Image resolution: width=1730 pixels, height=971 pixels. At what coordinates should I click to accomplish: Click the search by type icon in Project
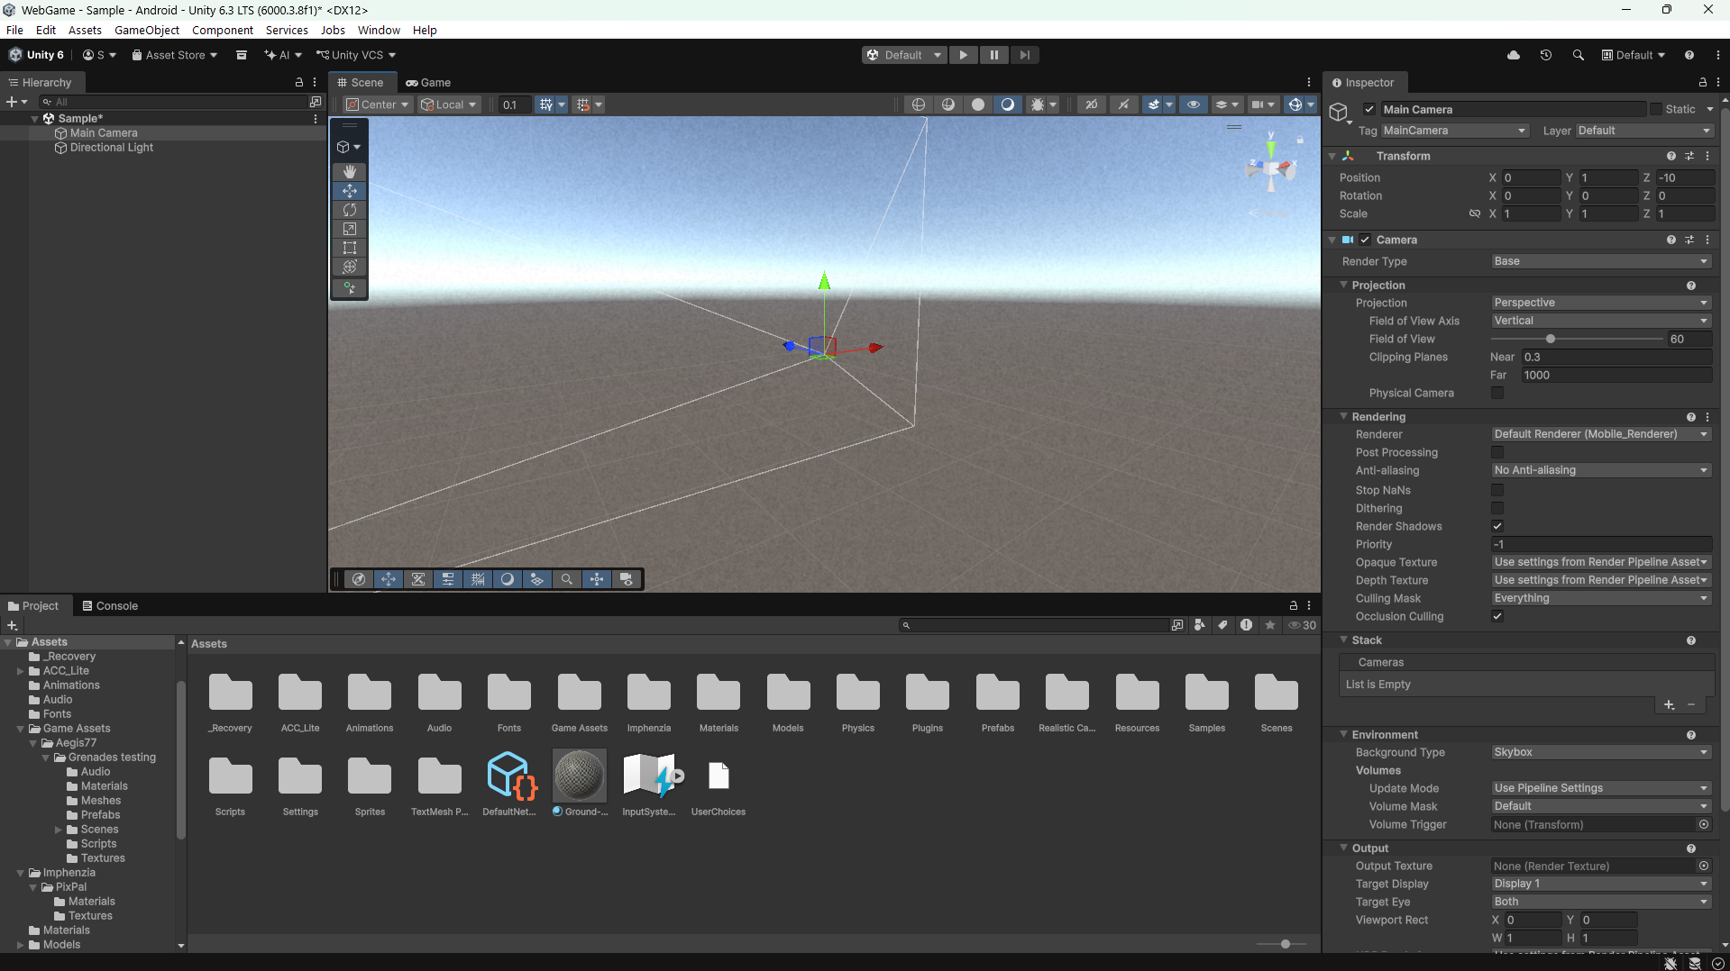click(x=1200, y=625)
